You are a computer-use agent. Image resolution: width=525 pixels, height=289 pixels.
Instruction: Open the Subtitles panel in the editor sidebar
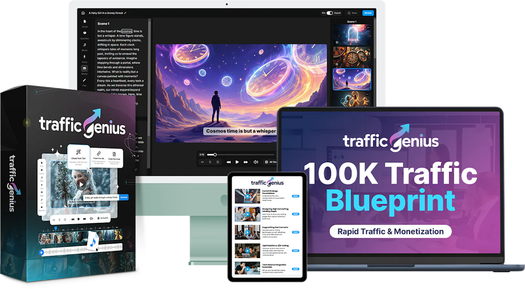pyautogui.click(x=85, y=35)
